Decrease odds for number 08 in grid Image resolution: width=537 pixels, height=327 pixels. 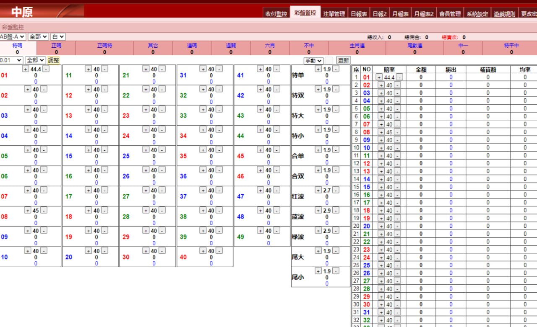tap(44, 210)
